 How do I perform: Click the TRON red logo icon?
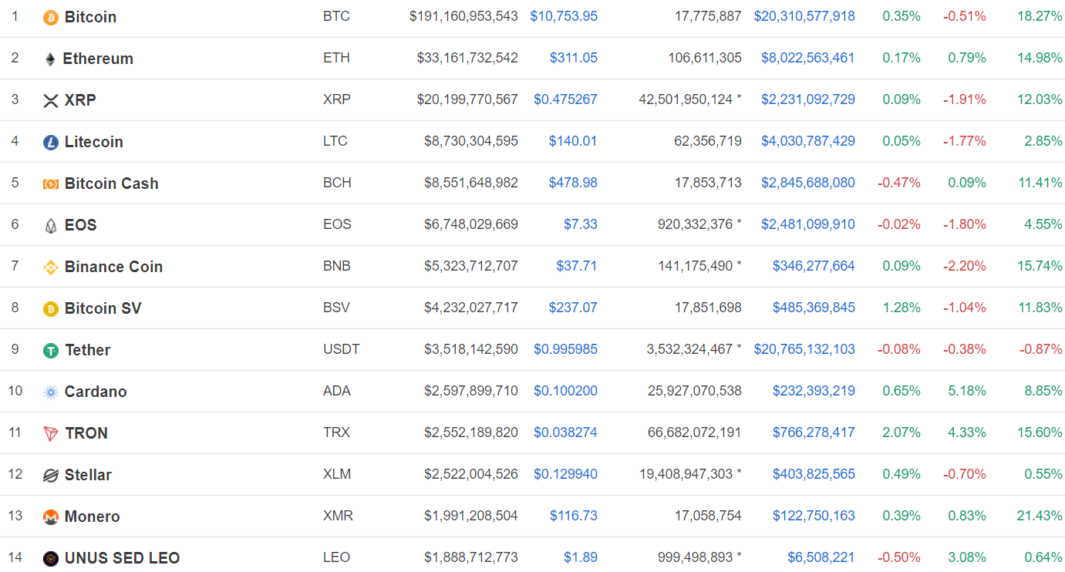click(51, 434)
